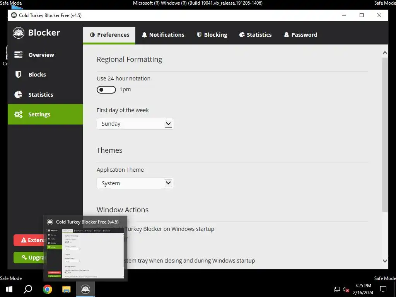Screen dimensions: 396x297
Task: Minimize the Cold Turkey Blocker window
Action: point(344,15)
